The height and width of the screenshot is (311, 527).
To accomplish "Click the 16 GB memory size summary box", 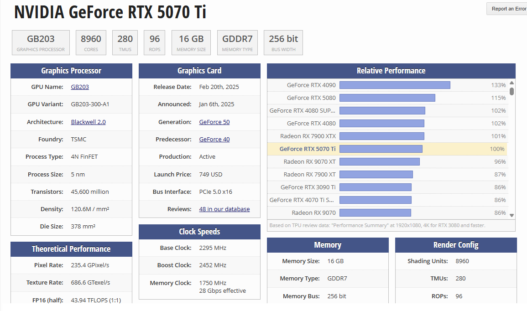I will coord(191,43).
